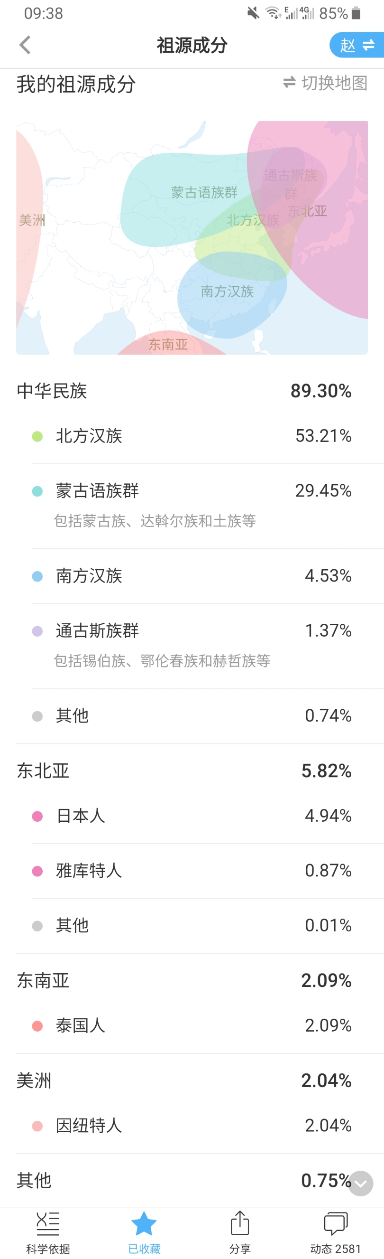This screenshot has width=384, height=1259.
Task: Tap the 雅库特人 magenta dot icon
Action: [37, 871]
